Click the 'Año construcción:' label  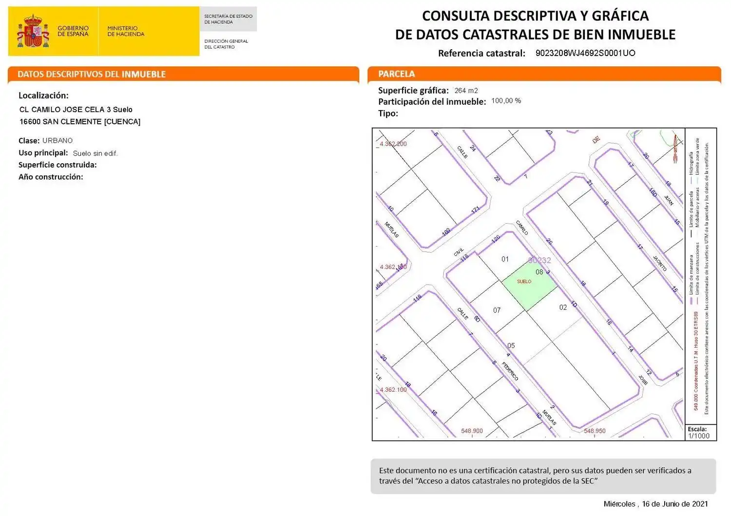point(51,177)
